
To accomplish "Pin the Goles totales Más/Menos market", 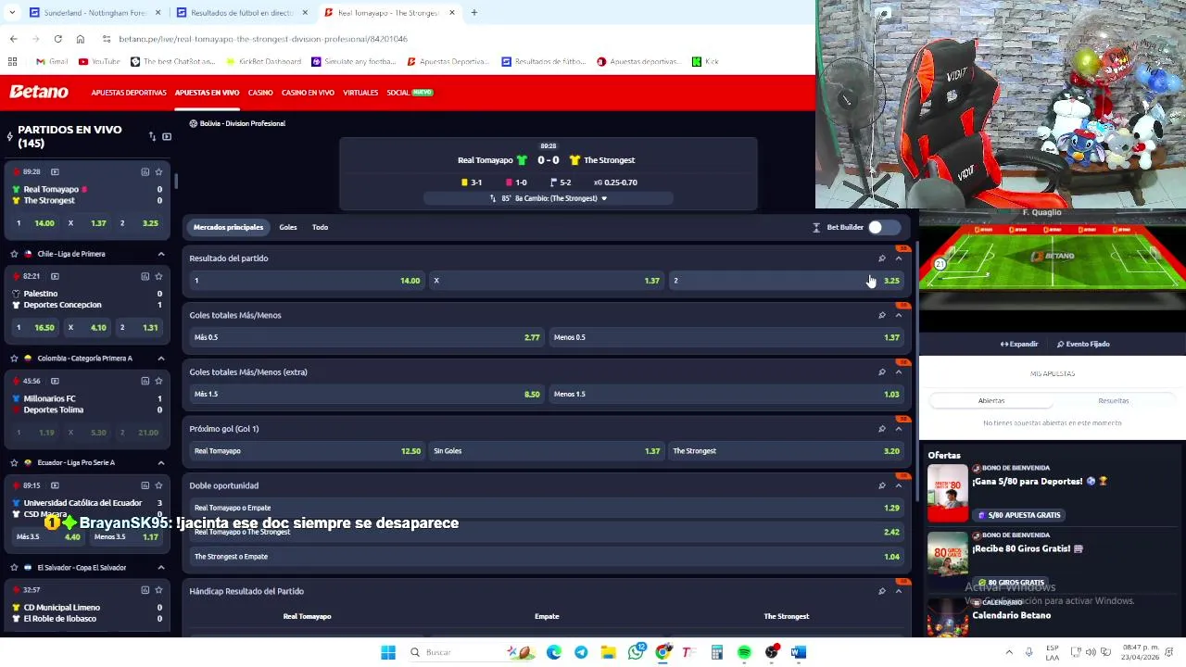I will click(882, 315).
